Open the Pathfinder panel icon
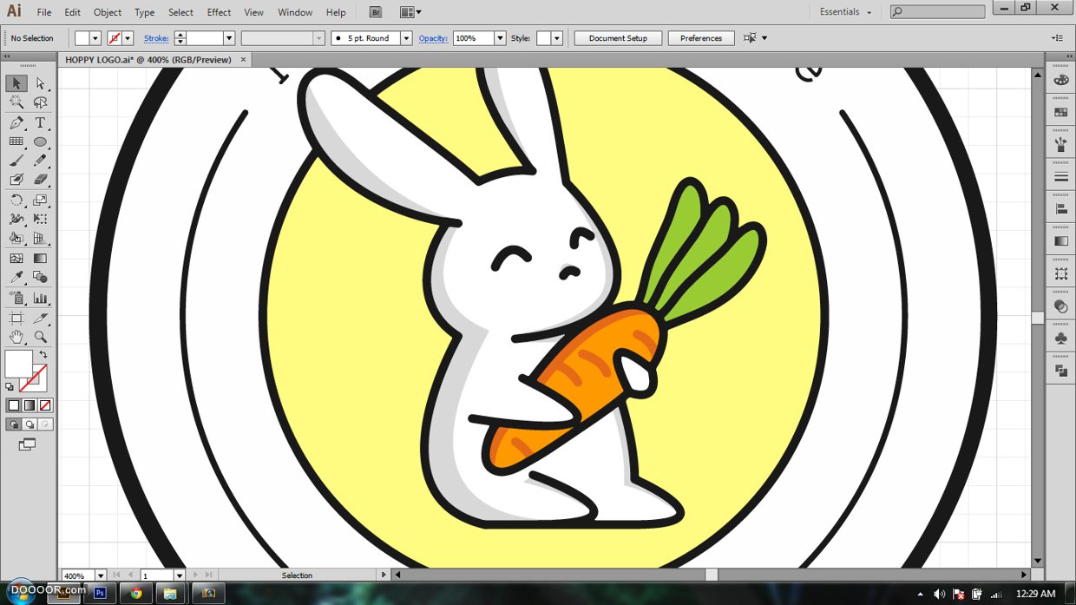The image size is (1076, 605). click(x=1060, y=371)
